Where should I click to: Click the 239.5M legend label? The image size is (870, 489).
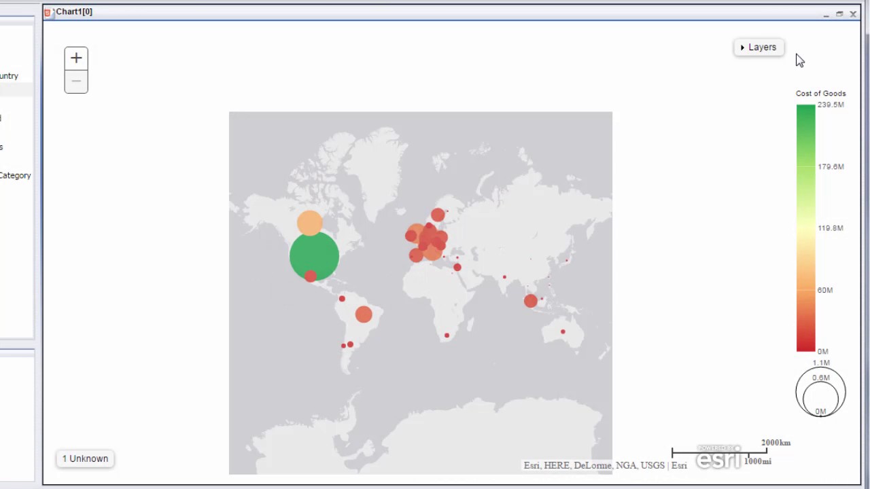(x=831, y=105)
